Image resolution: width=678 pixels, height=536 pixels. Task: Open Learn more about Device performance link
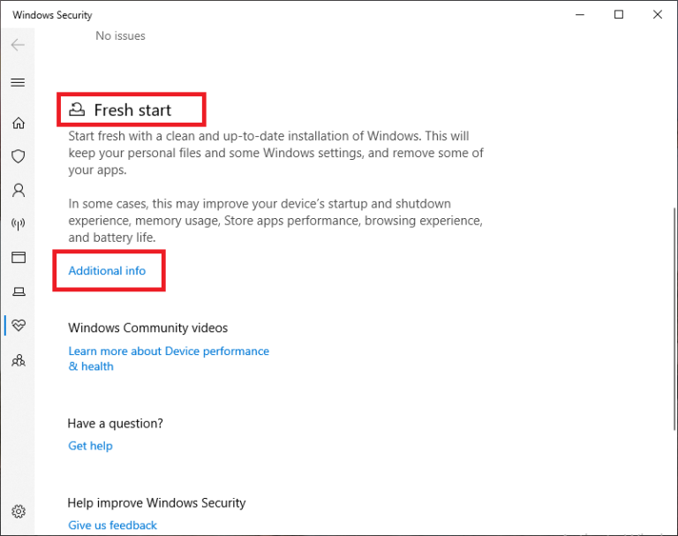coord(169,351)
